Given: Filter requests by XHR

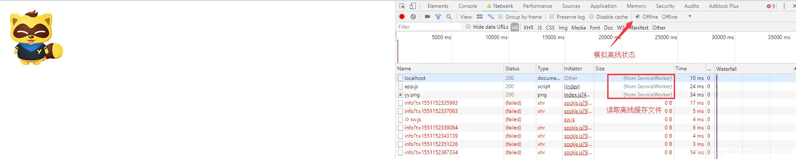Looking at the screenshot, I should pyautogui.click(x=528, y=27).
